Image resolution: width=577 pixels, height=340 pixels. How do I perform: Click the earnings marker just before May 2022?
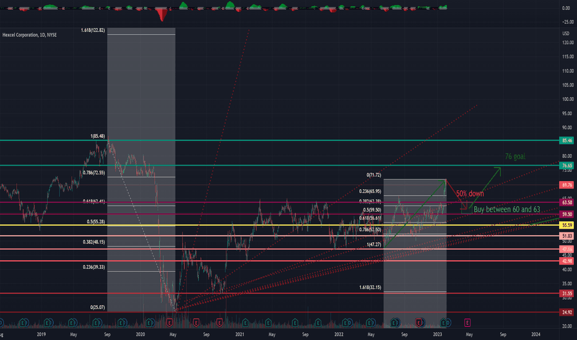(x=369, y=323)
